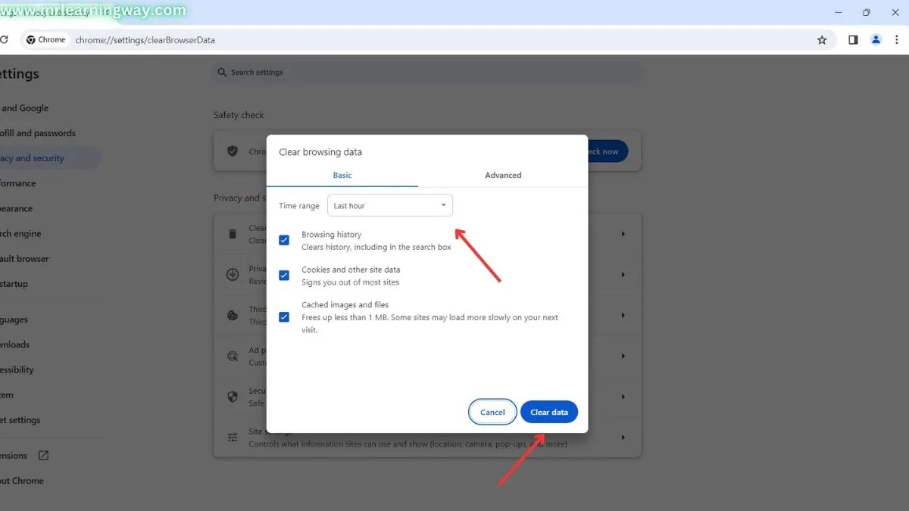This screenshot has height=511, width=909.
Task: Open Default browser settings in sidebar
Action: point(24,259)
